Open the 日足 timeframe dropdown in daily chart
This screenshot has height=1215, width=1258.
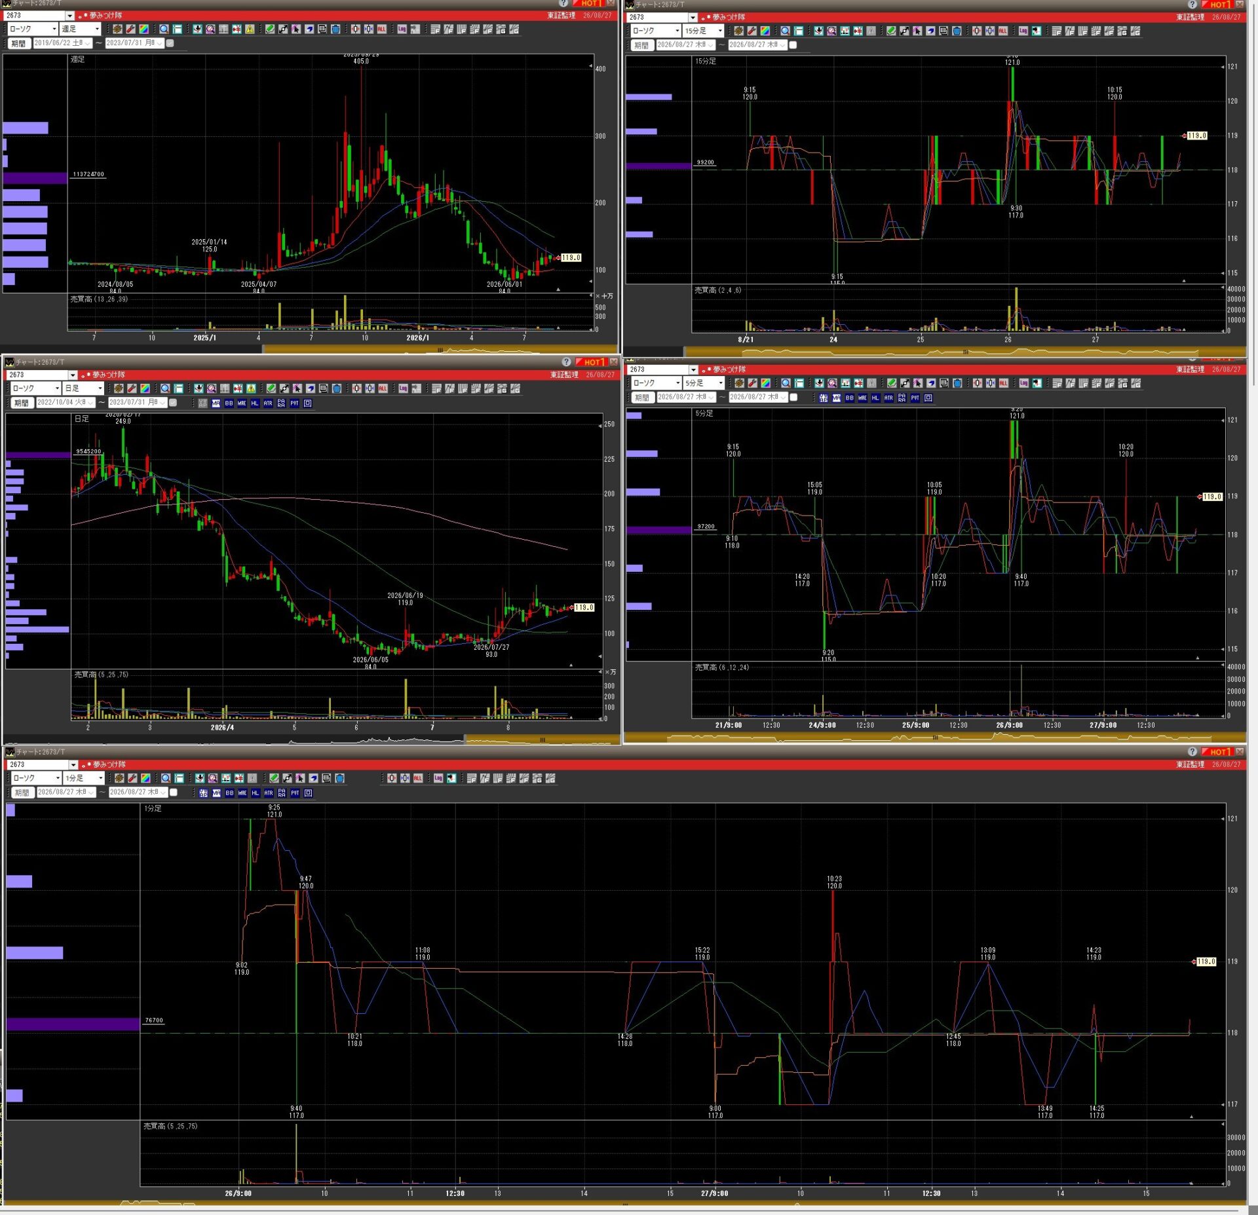(83, 388)
